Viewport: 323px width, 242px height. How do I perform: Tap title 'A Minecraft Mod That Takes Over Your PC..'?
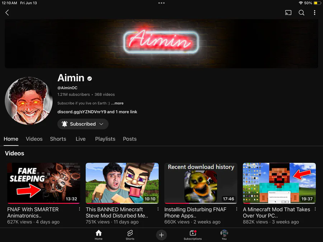[x=276, y=213]
